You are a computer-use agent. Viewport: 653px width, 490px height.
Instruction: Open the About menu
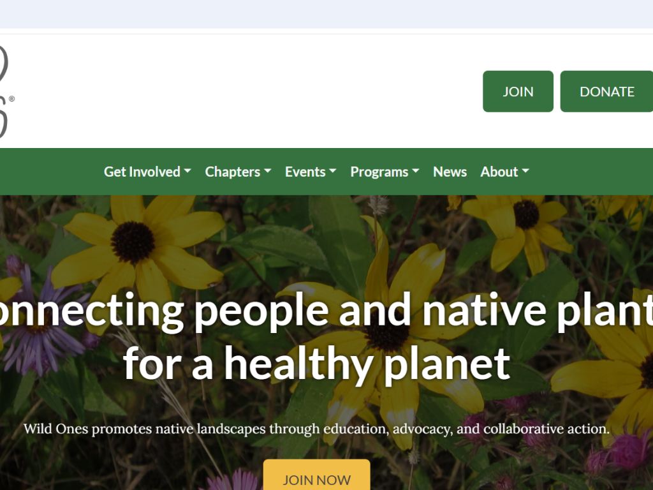click(x=505, y=172)
